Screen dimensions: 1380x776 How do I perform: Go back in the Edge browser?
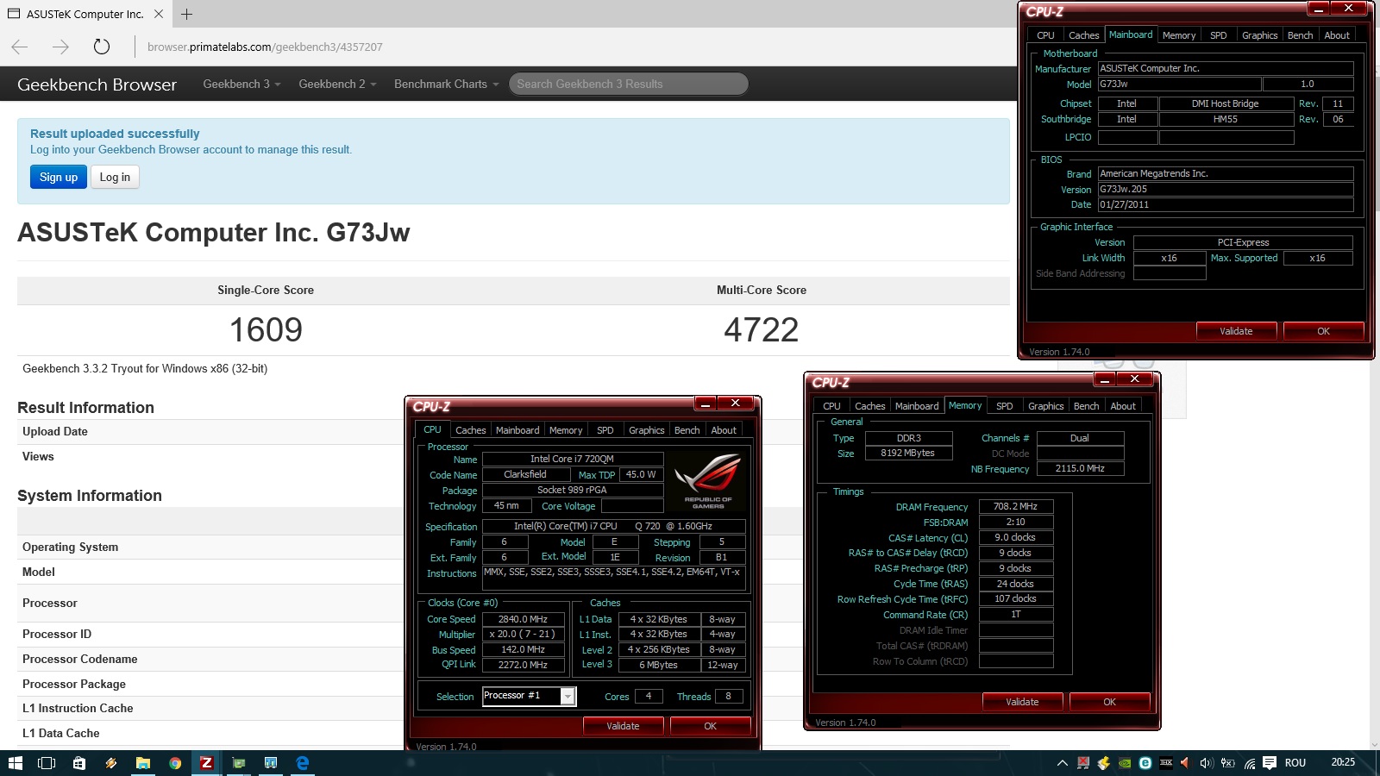pos(21,47)
